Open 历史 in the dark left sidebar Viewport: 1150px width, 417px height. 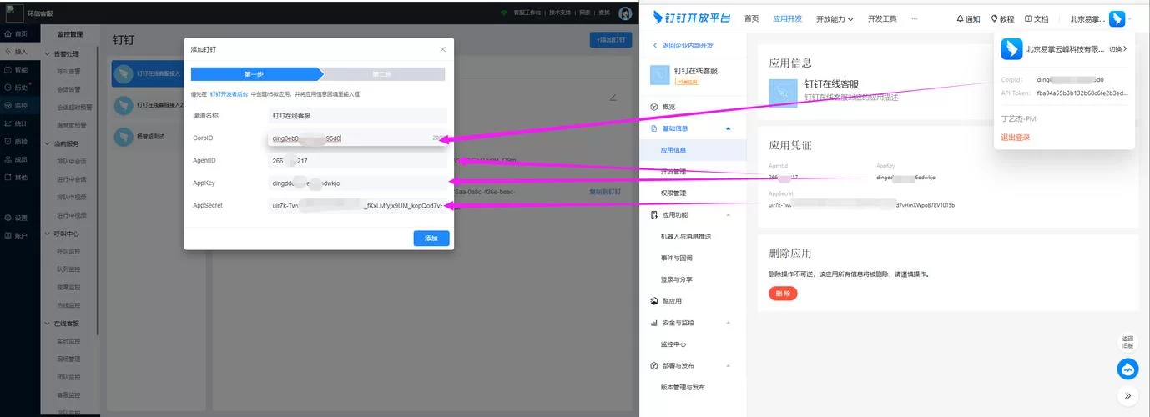coord(17,87)
